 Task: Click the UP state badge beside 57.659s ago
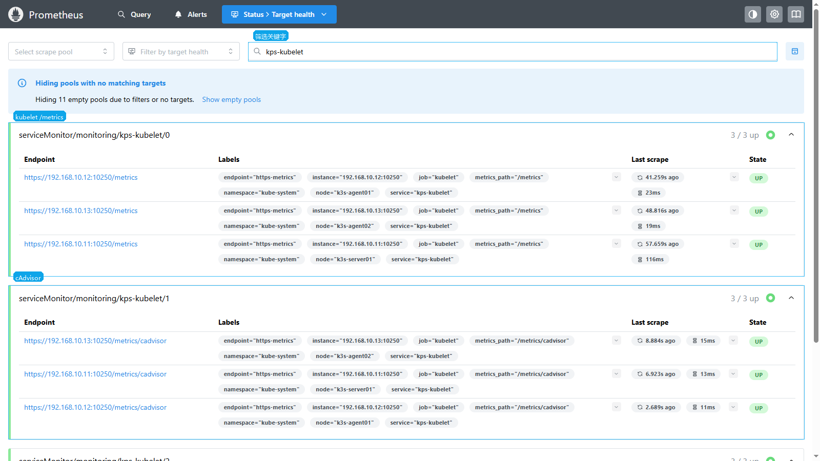[x=758, y=245]
